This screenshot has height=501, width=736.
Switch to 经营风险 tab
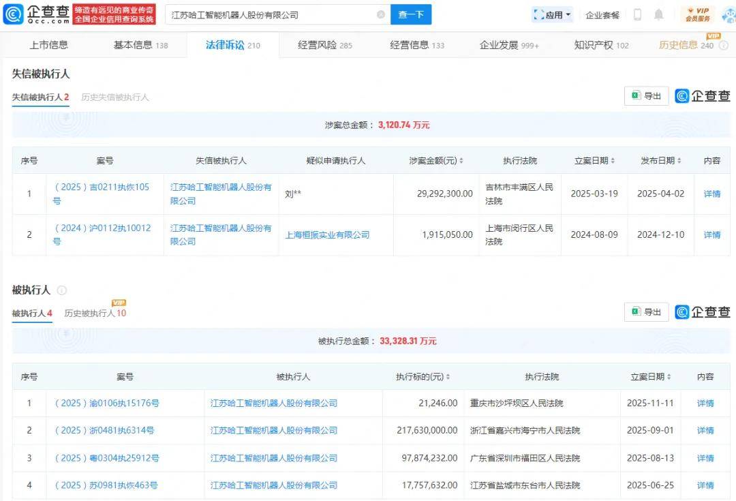click(x=324, y=45)
